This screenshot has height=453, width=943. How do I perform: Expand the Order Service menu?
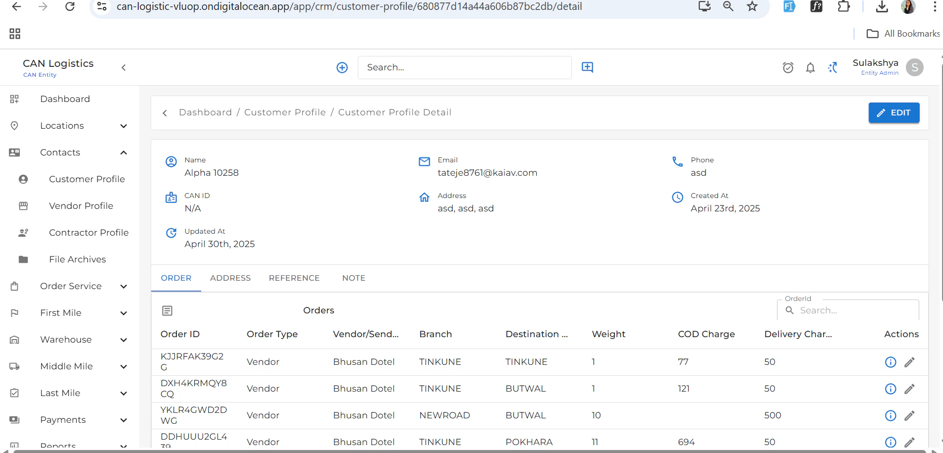click(x=69, y=286)
